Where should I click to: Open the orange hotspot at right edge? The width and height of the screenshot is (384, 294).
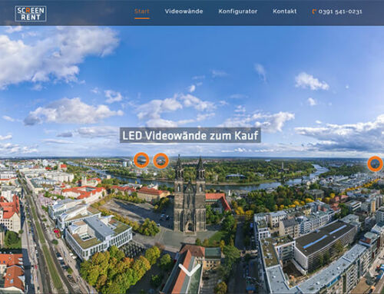click(x=375, y=164)
